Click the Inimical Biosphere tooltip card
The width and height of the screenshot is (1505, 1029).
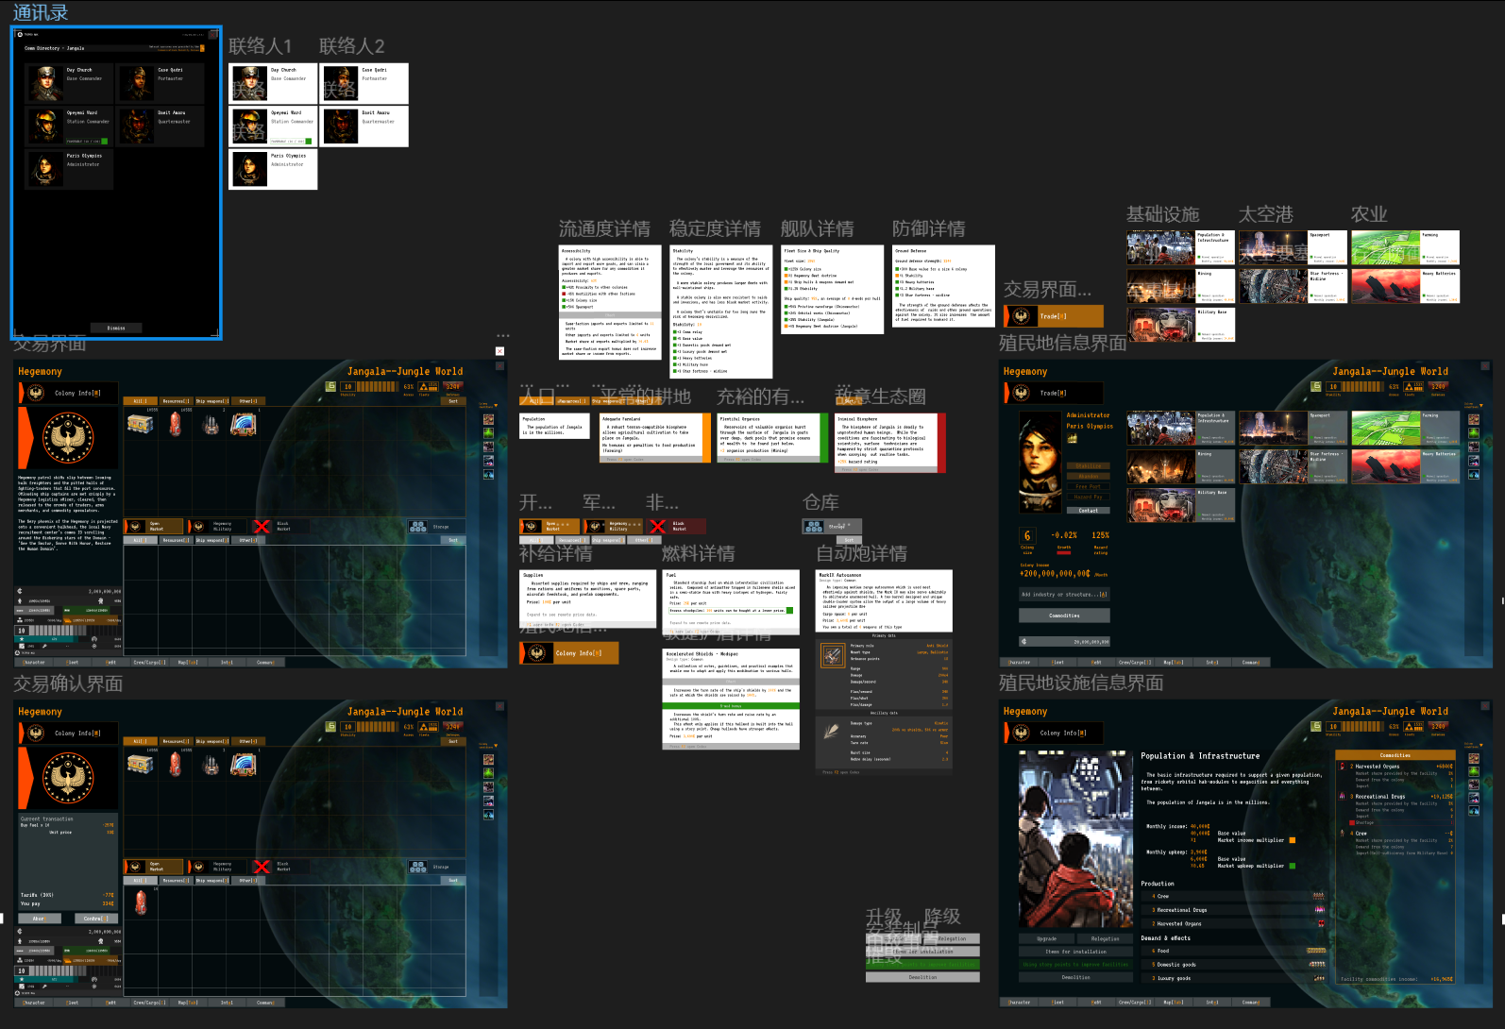[889, 443]
